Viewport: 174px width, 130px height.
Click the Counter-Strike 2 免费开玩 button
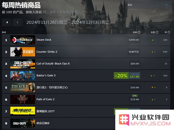tap(134, 52)
